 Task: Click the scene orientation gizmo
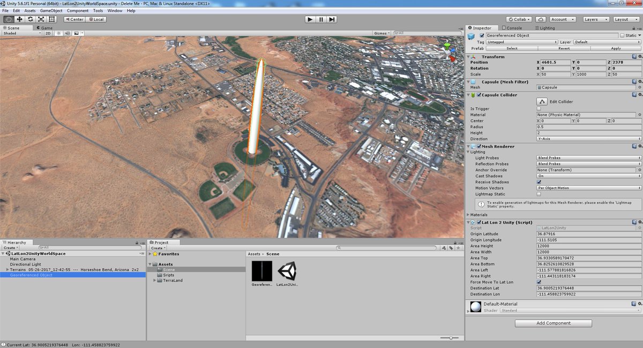pos(448,52)
